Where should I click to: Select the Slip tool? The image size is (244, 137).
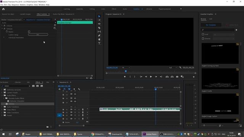[x=99, y=32]
